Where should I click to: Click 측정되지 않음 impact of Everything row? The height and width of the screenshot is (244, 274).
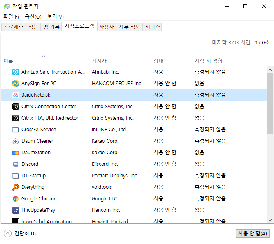[x=210, y=187]
